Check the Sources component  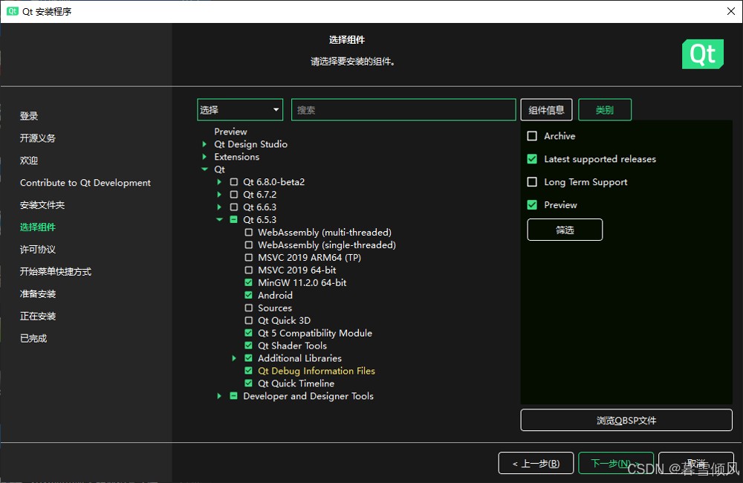tap(248, 308)
